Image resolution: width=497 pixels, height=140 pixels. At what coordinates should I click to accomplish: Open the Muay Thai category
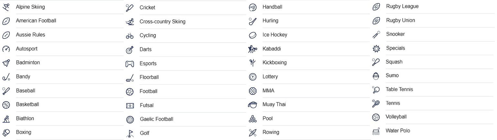tap(274, 104)
